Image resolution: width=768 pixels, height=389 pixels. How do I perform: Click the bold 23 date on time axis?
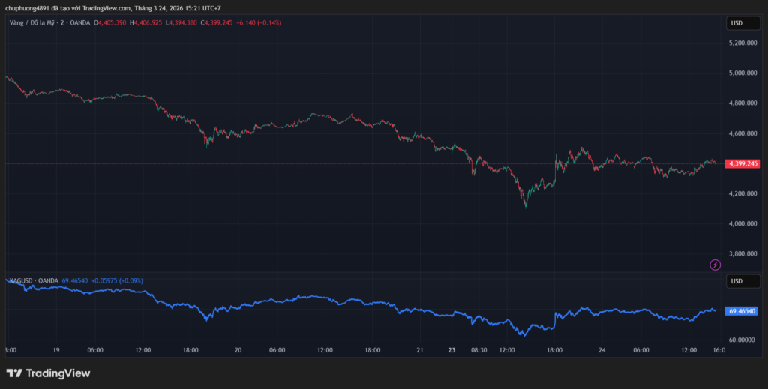[x=451, y=349]
